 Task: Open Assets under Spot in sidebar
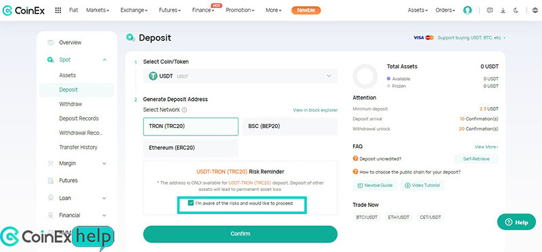pos(67,75)
